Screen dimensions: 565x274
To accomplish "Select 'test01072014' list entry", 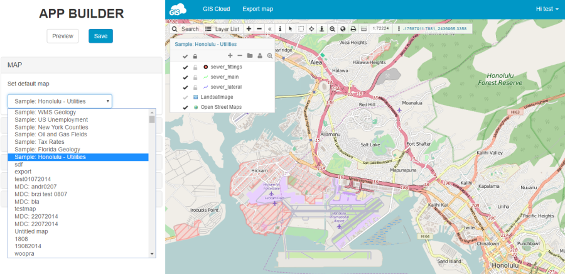I will tap(78, 179).
